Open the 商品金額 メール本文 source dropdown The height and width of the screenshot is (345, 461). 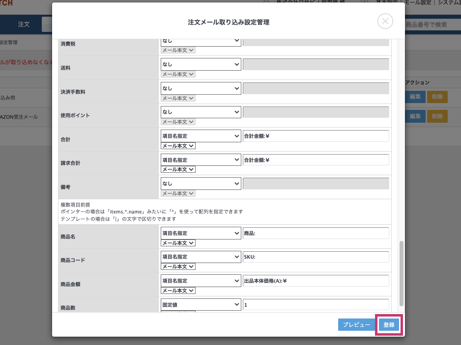pyautogui.click(x=178, y=291)
